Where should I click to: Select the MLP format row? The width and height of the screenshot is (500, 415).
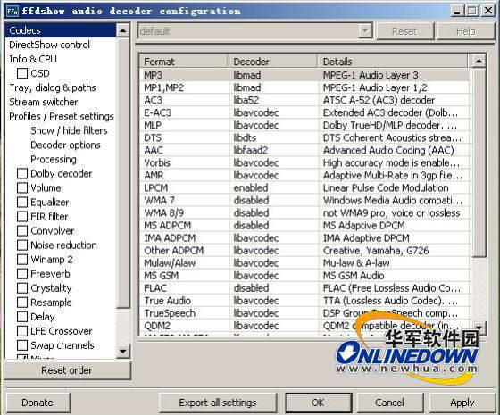point(304,125)
